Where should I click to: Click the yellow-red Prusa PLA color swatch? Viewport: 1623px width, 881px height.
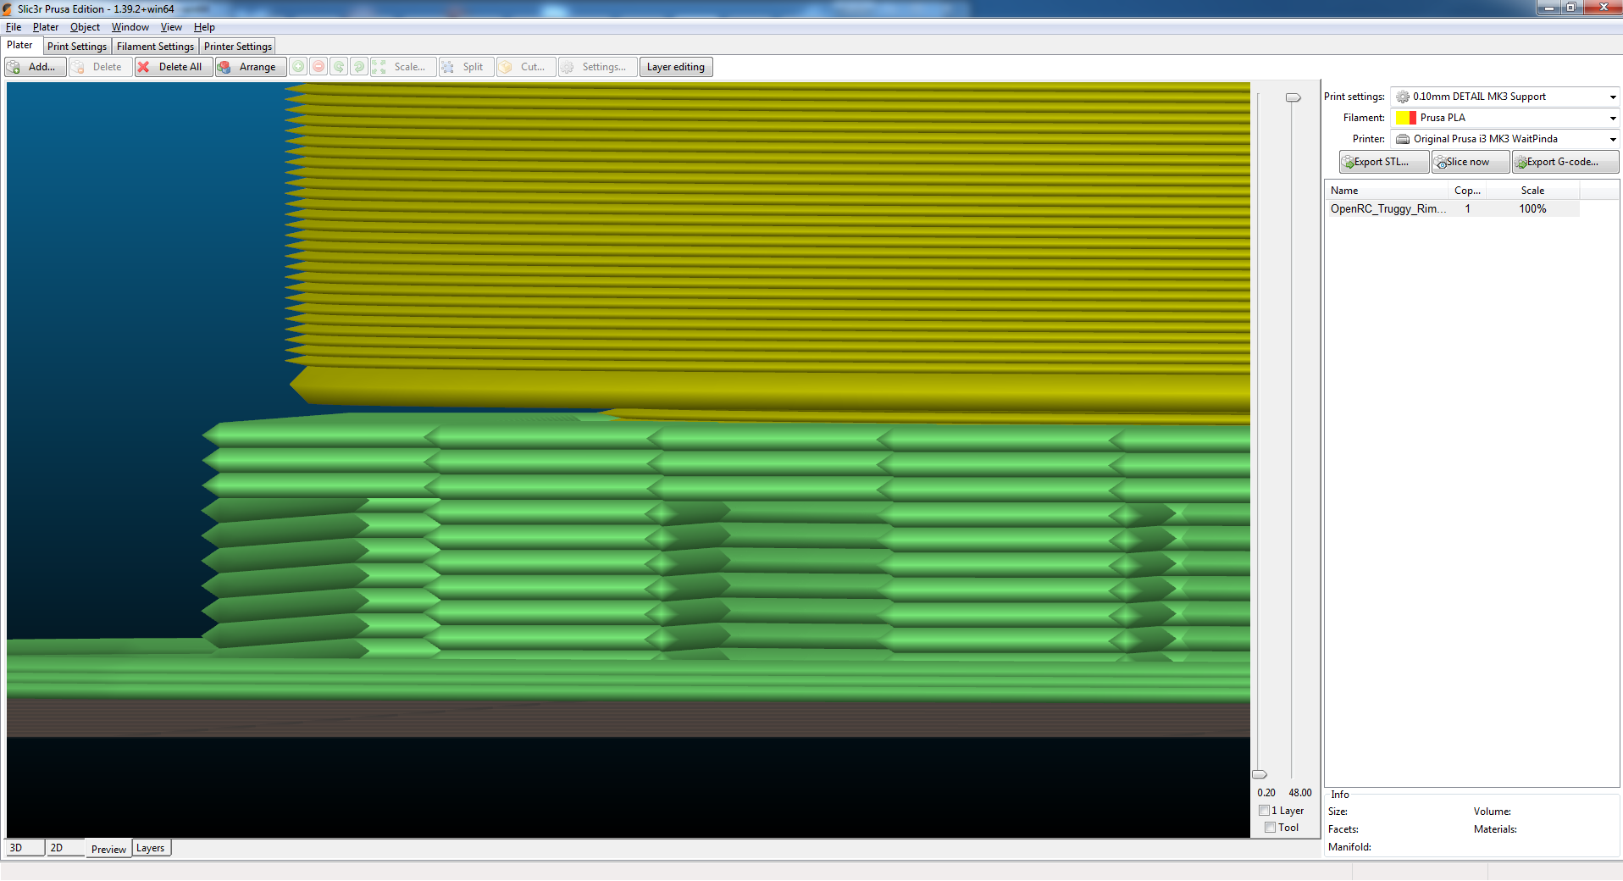[1406, 118]
